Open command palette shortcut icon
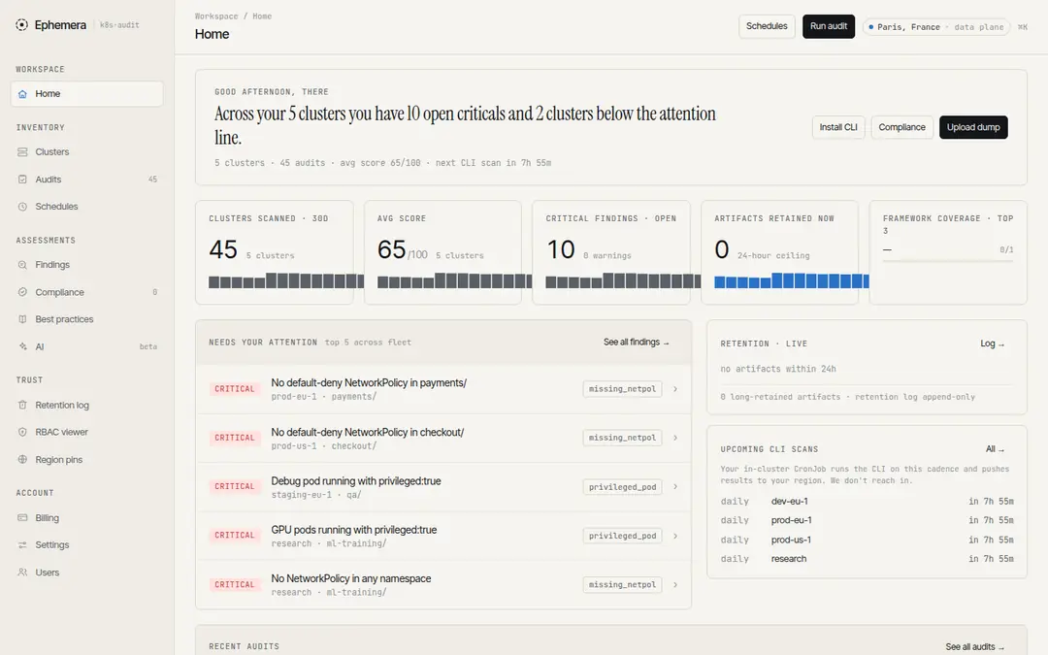Screen dimensions: 1048x655 (1023, 27)
